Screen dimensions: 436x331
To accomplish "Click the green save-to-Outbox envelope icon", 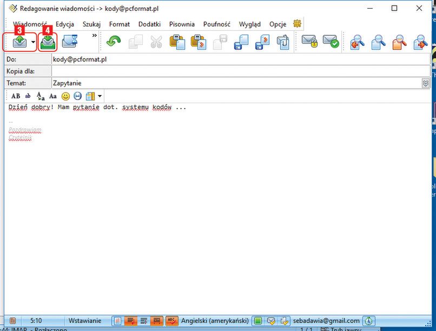I will (x=48, y=42).
